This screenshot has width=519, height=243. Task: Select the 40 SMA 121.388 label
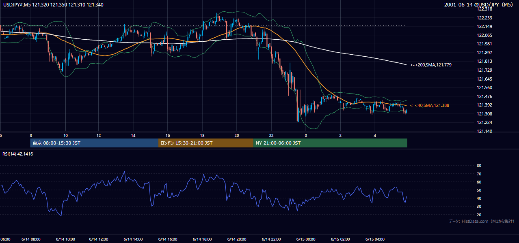(x=430, y=105)
